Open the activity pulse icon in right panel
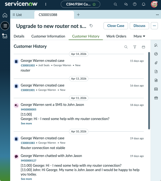This screenshot has width=161, height=181. coord(156,54)
